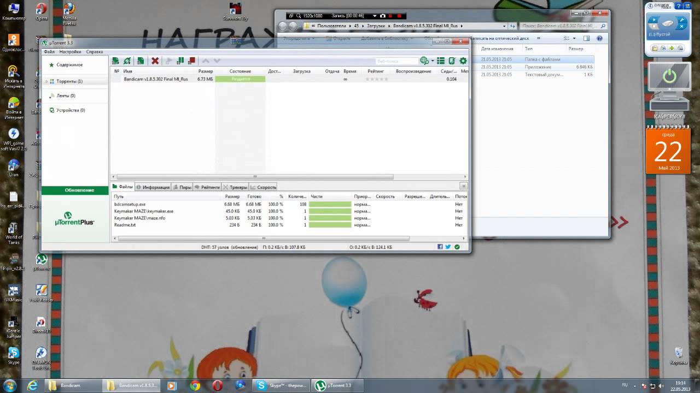Screen dimensions: 700x393
Task: Click the green network status checkmark icon
Action: (457, 247)
